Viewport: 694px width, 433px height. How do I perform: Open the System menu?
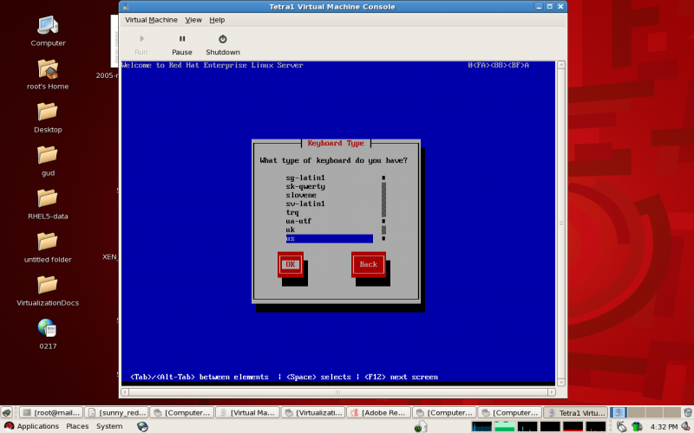coord(109,426)
